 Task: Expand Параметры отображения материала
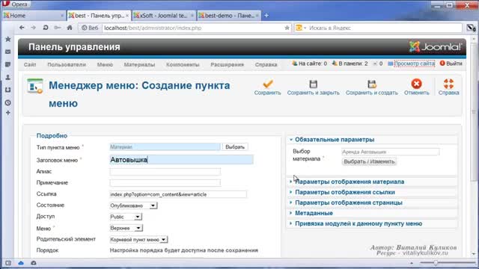click(350, 182)
